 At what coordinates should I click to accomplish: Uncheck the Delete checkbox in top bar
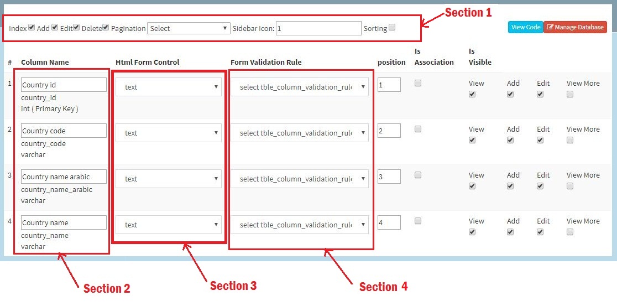click(x=106, y=27)
